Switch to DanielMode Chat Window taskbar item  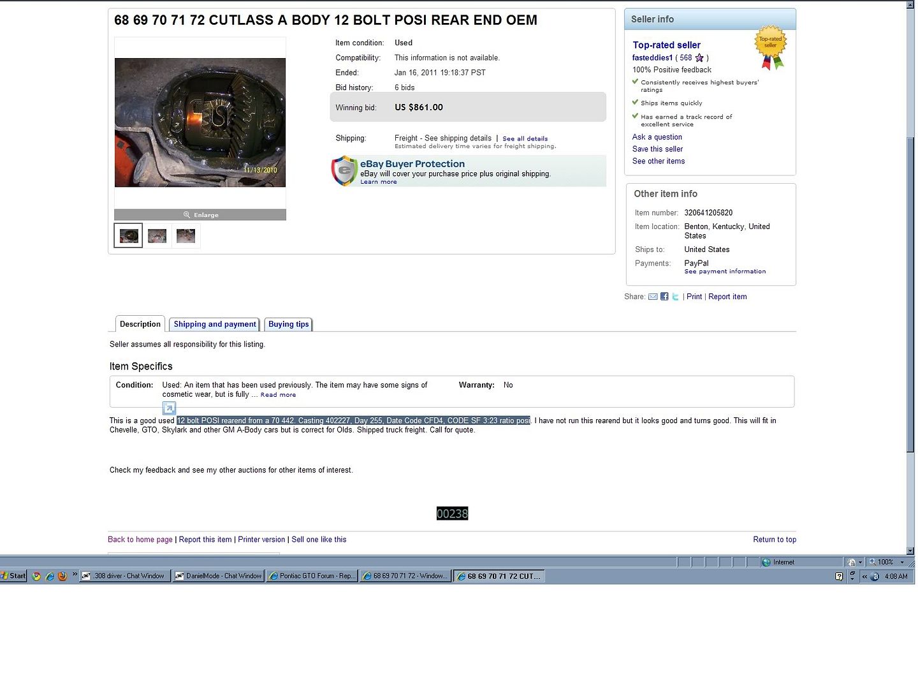(x=218, y=576)
